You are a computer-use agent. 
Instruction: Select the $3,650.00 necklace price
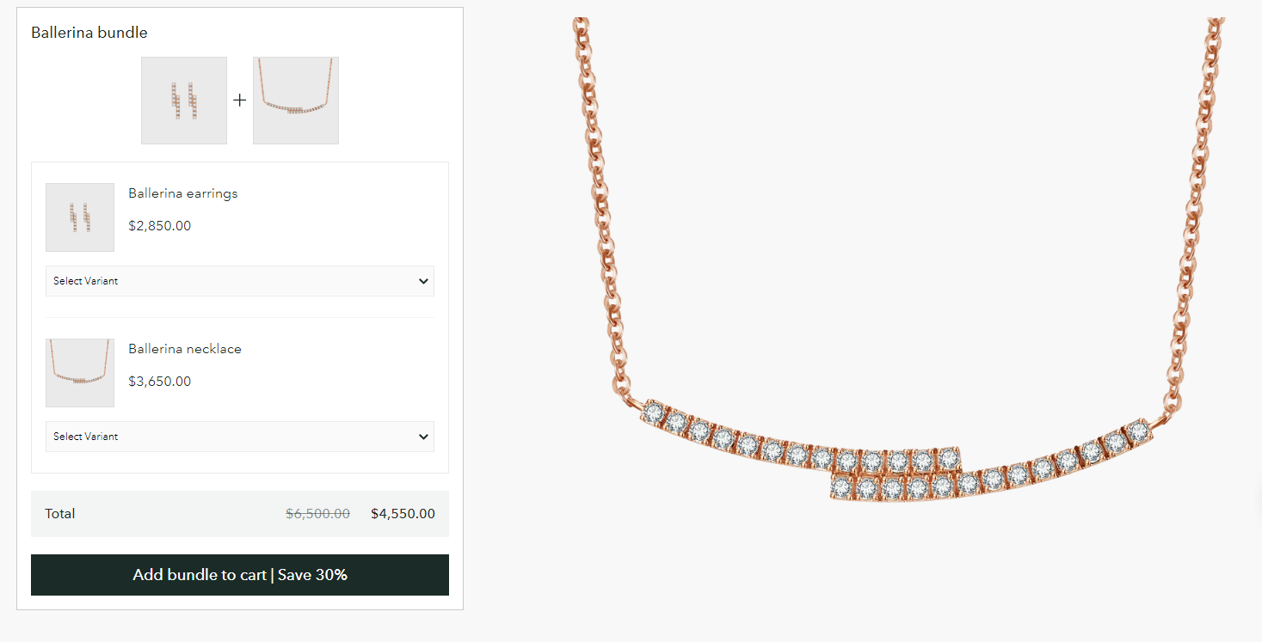[x=160, y=382]
